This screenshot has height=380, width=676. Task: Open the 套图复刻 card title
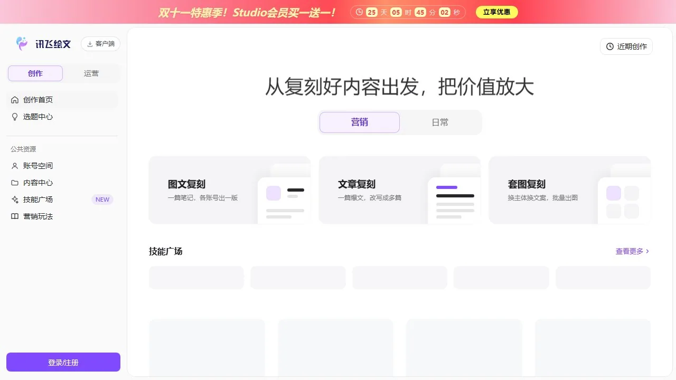527,184
